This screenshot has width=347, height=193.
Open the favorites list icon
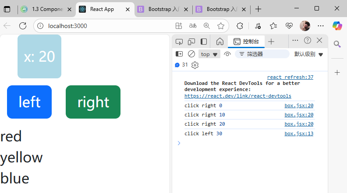[273, 26]
